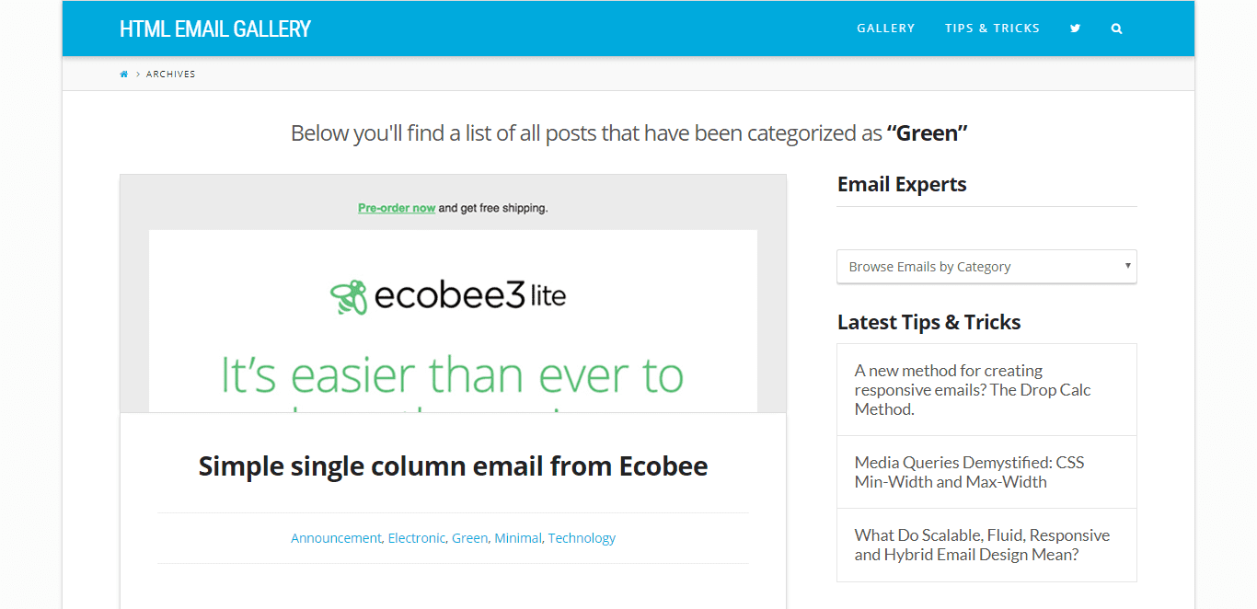Click the Electronic category tag
Image resolution: width=1257 pixels, height=609 pixels.
pyautogui.click(x=416, y=538)
